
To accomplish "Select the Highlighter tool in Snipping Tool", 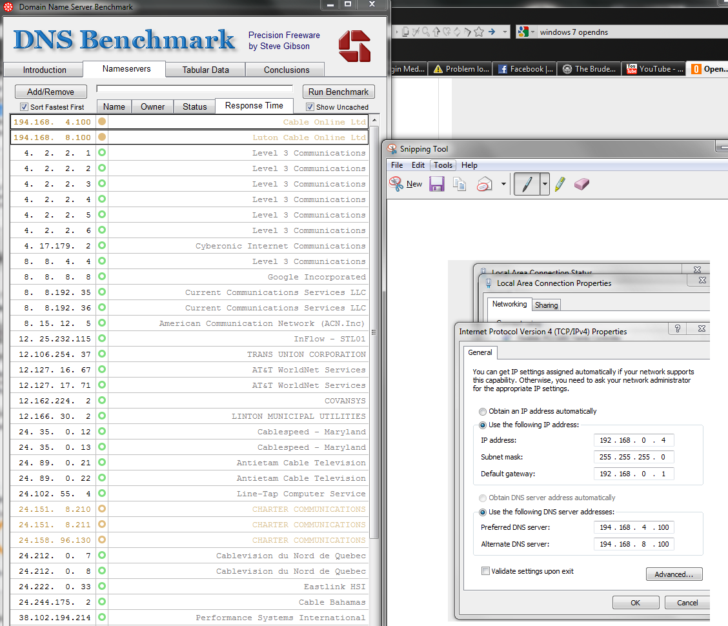I will (x=560, y=184).
